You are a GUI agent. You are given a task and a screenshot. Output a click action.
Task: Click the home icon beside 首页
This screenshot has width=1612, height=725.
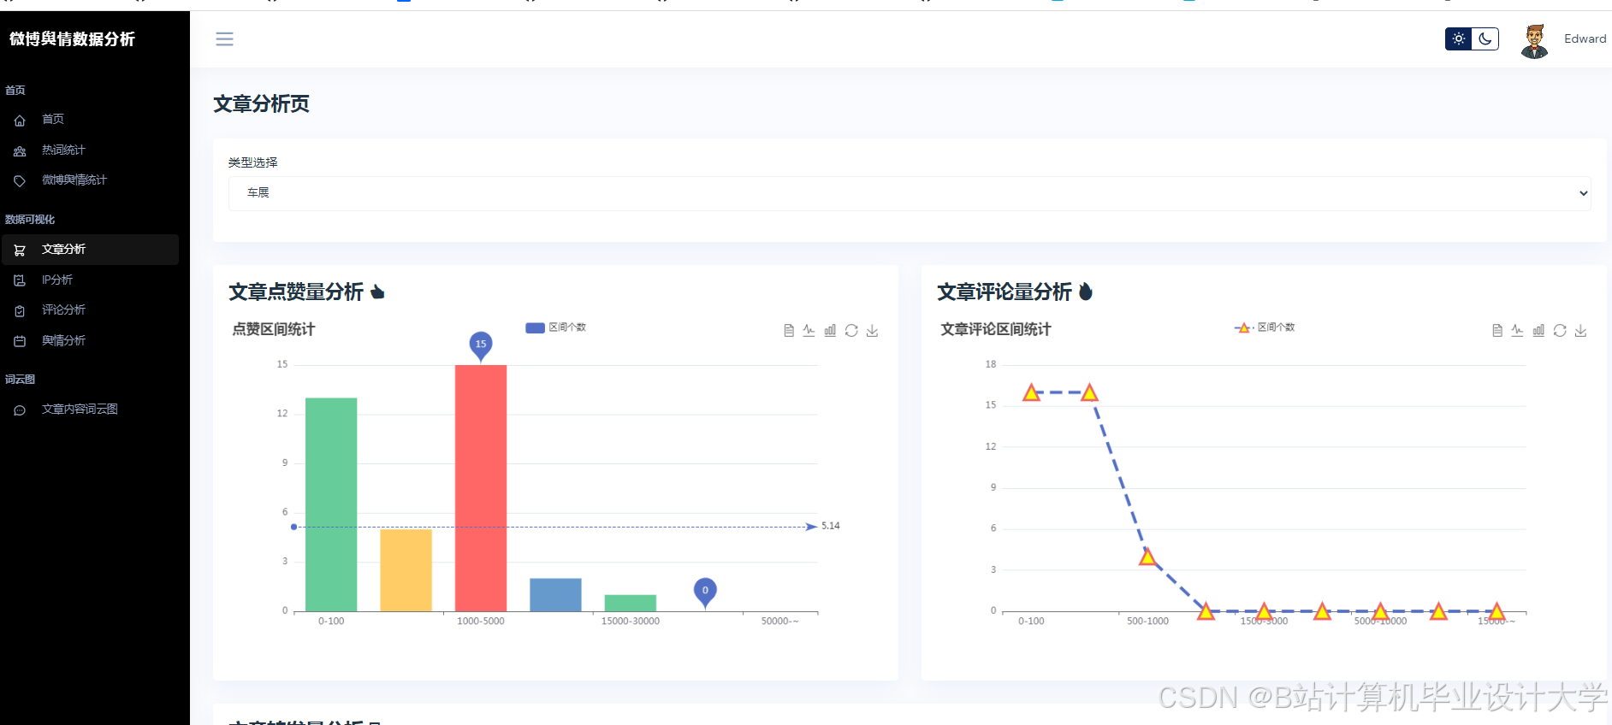click(x=20, y=121)
